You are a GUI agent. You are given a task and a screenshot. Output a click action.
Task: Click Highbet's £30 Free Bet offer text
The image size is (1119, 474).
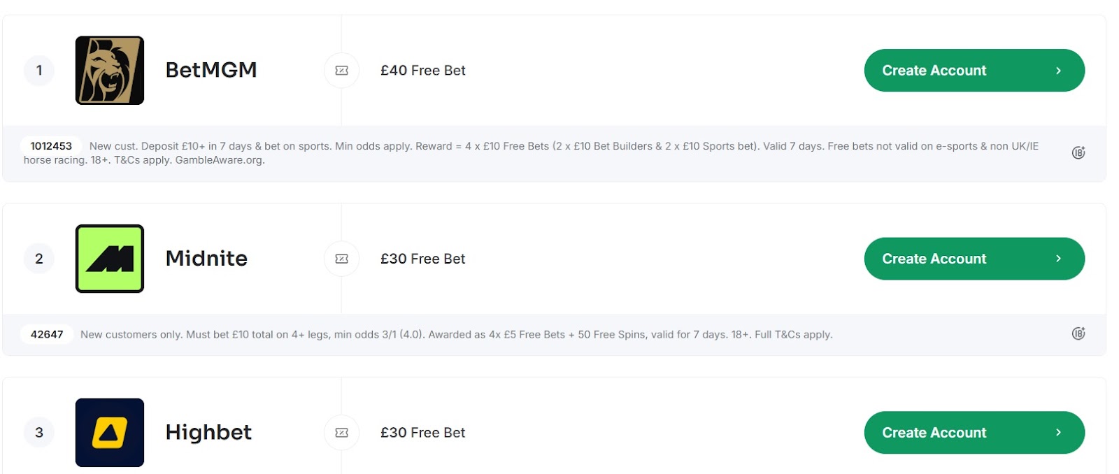pos(422,433)
